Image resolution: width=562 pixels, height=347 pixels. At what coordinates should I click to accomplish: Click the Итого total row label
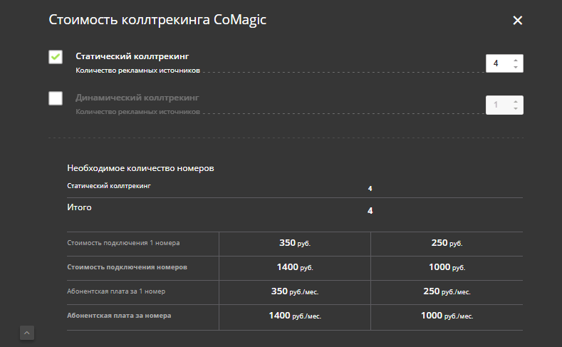tap(79, 207)
